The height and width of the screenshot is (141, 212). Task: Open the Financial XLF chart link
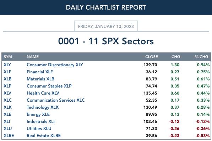40,72
